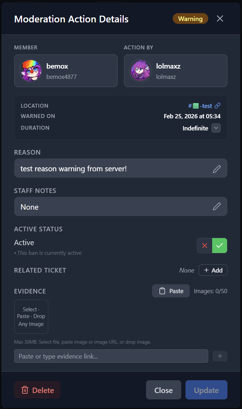Add a related ticket

[x=213, y=270]
